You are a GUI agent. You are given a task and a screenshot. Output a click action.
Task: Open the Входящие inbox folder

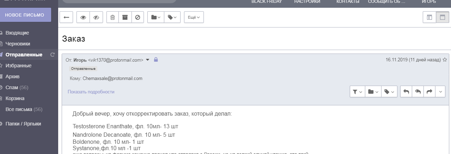pos(17,33)
